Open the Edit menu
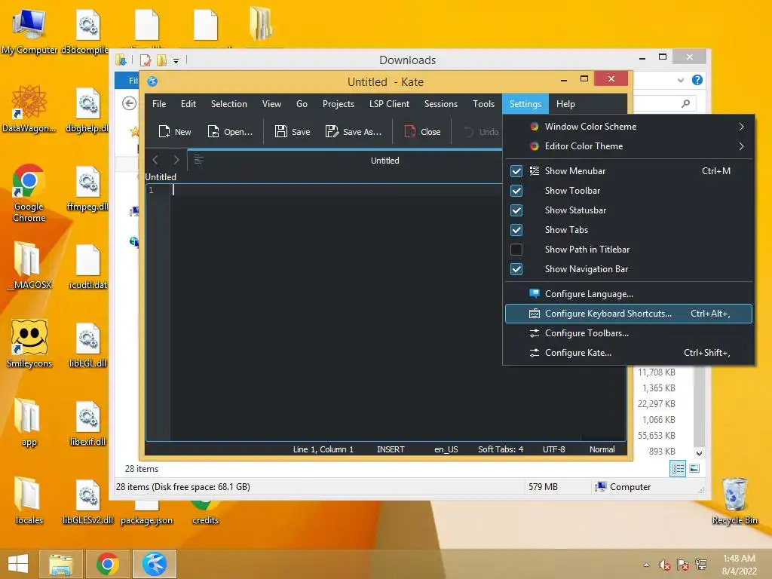The width and height of the screenshot is (772, 579). (188, 104)
